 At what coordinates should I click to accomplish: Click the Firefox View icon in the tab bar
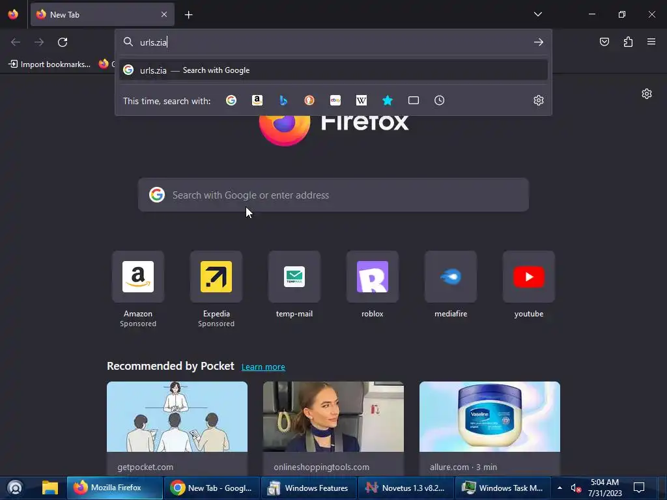click(13, 14)
